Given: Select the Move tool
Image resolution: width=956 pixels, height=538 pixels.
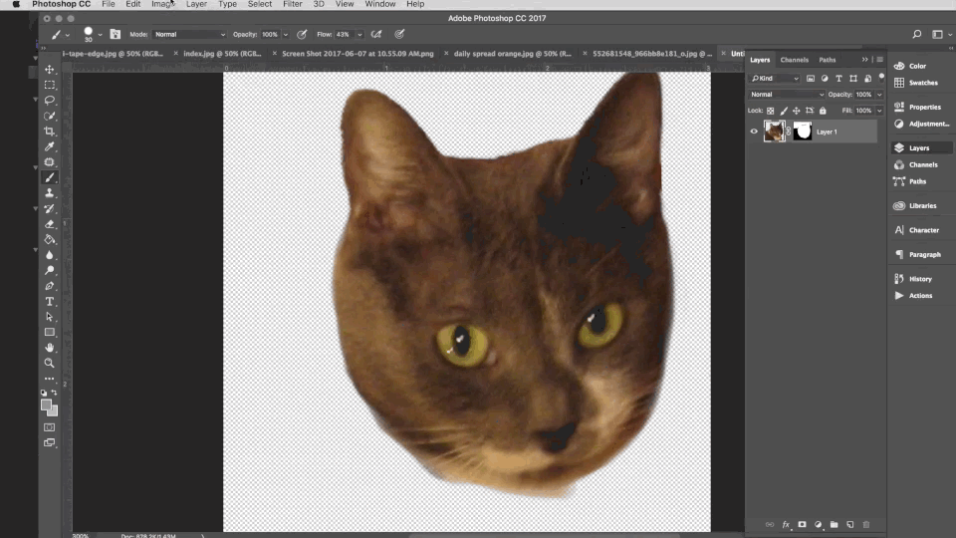Looking at the screenshot, I should pos(50,70).
